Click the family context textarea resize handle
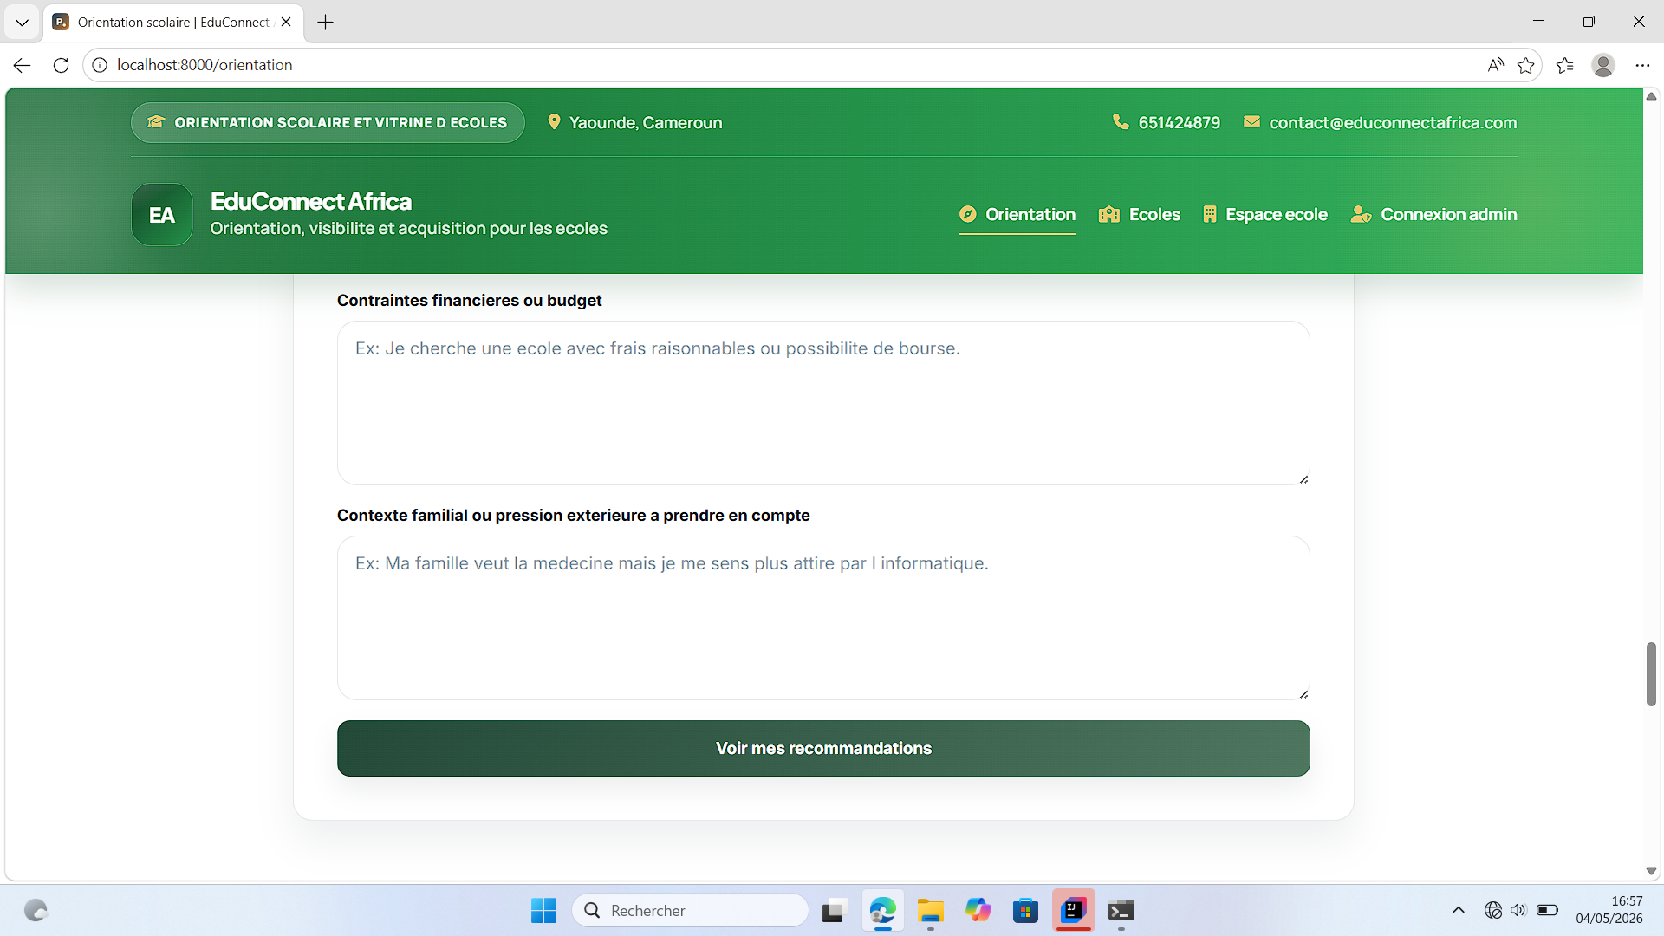The width and height of the screenshot is (1664, 936). pos(1303,694)
